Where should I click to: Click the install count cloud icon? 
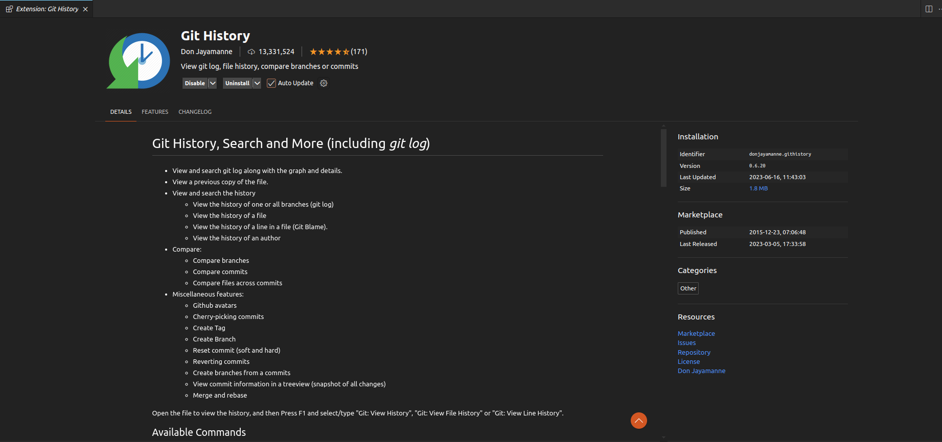tap(251, 52)
